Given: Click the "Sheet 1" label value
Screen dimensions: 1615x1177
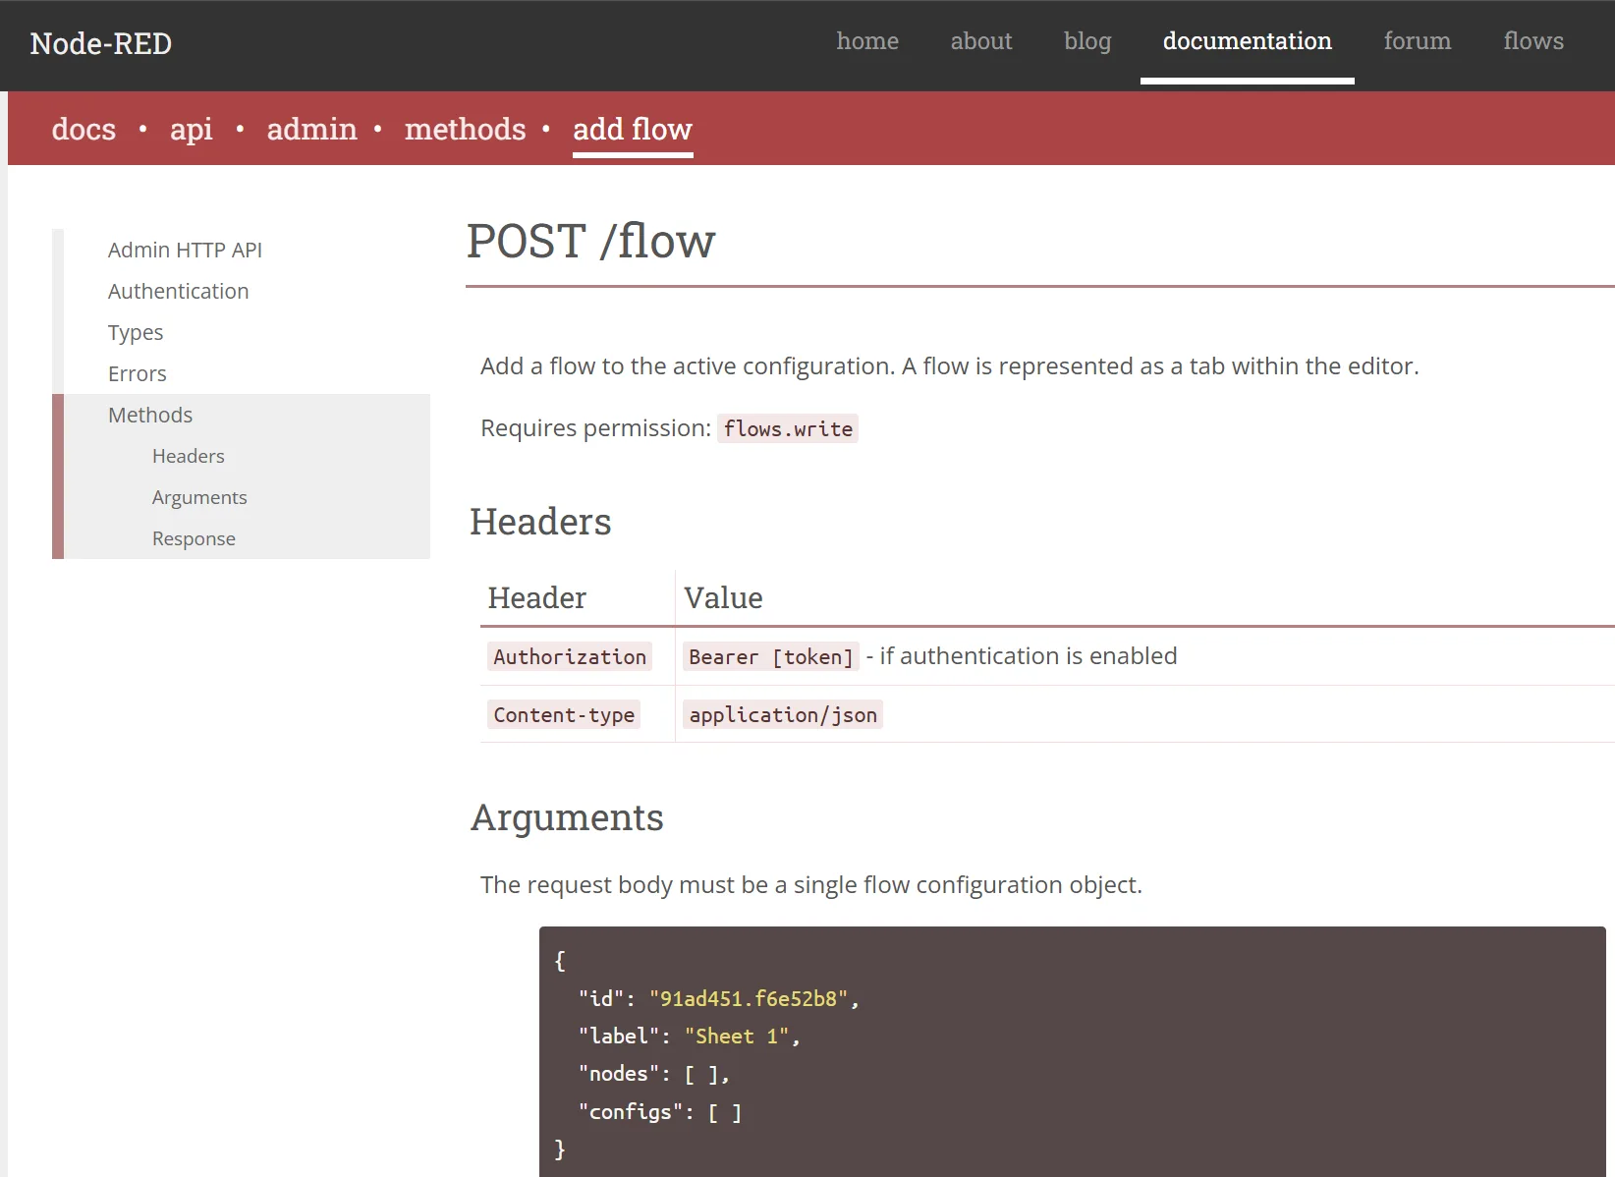Looking at the screenshot, I should tap(737, 1036).
